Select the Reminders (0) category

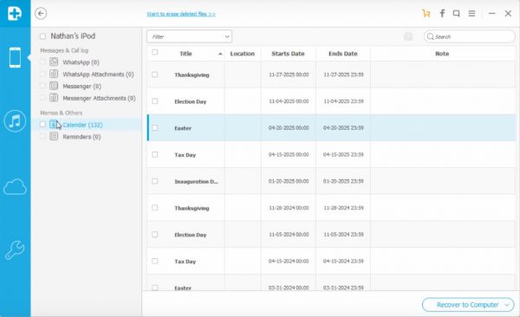click(81, 137)
